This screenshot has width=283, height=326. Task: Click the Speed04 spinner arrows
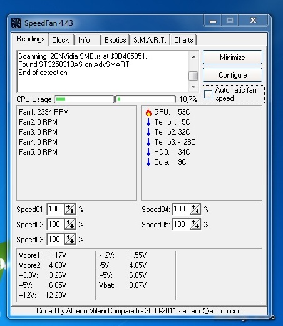pos(195,209)
